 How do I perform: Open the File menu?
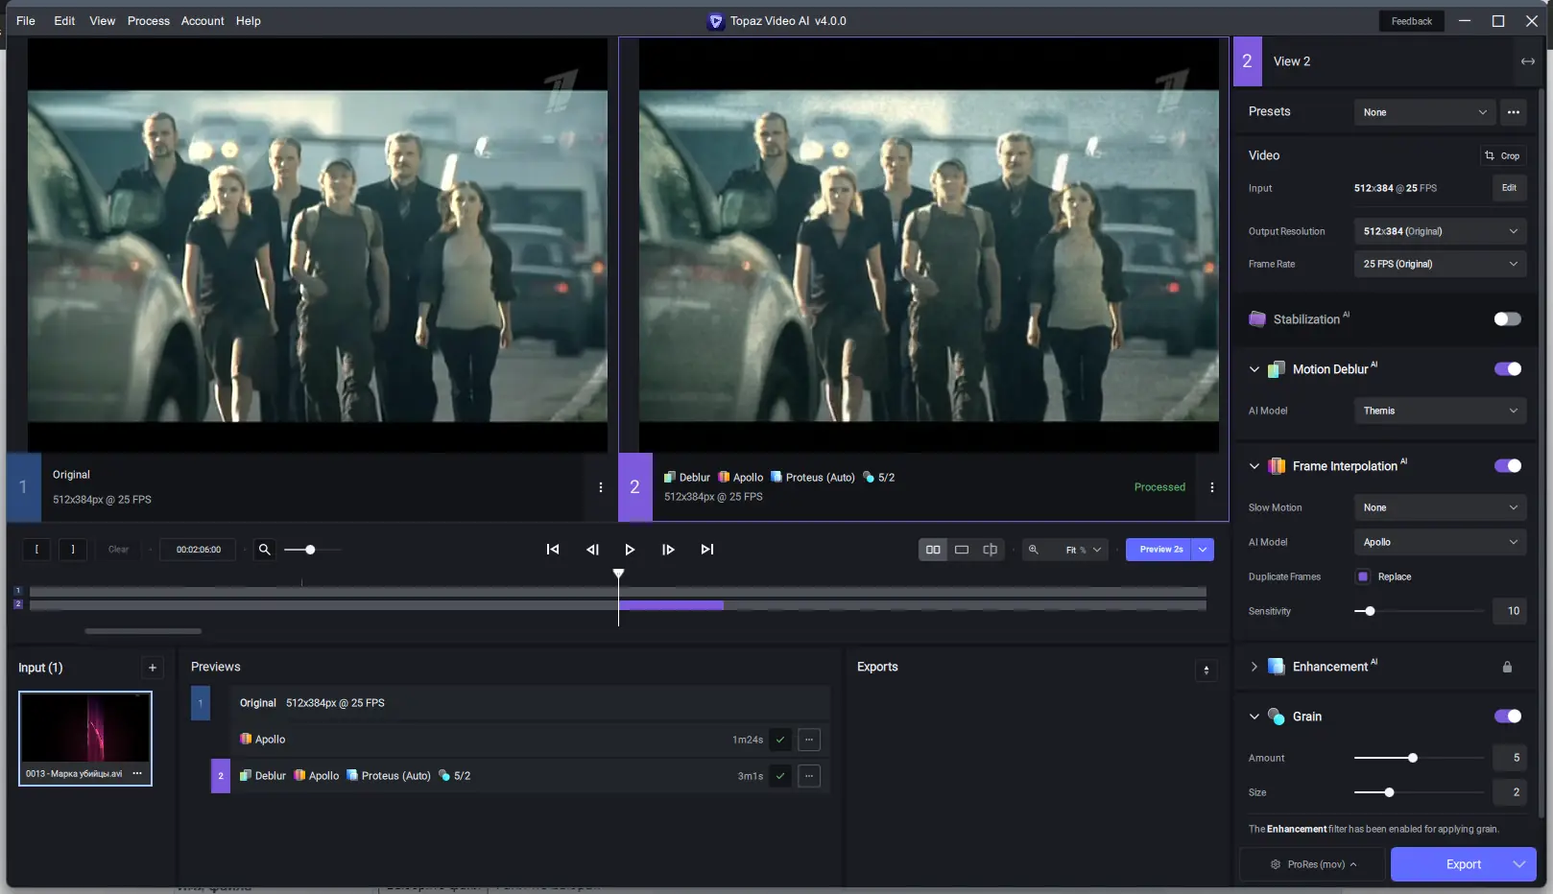[26, 21]
